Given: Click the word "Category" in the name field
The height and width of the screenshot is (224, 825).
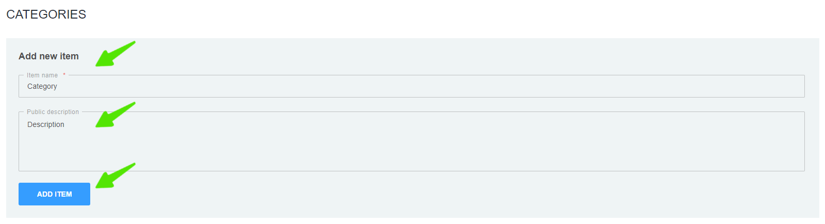Looking at the screenshot, I should (x=42, y=86).
